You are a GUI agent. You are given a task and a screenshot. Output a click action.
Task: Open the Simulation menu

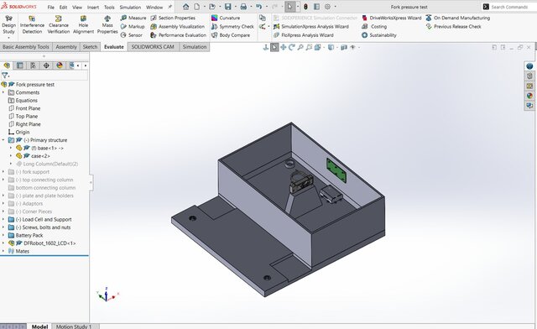click(x=130, y=8)
